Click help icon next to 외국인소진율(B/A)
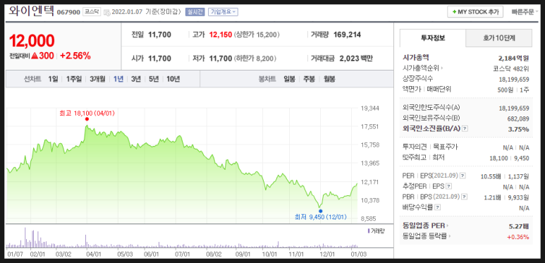 pyautogui.click(x=465, y=128)
